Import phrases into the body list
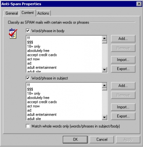Image resolution: width=143 pixels, height=147 pixels. 123,60
